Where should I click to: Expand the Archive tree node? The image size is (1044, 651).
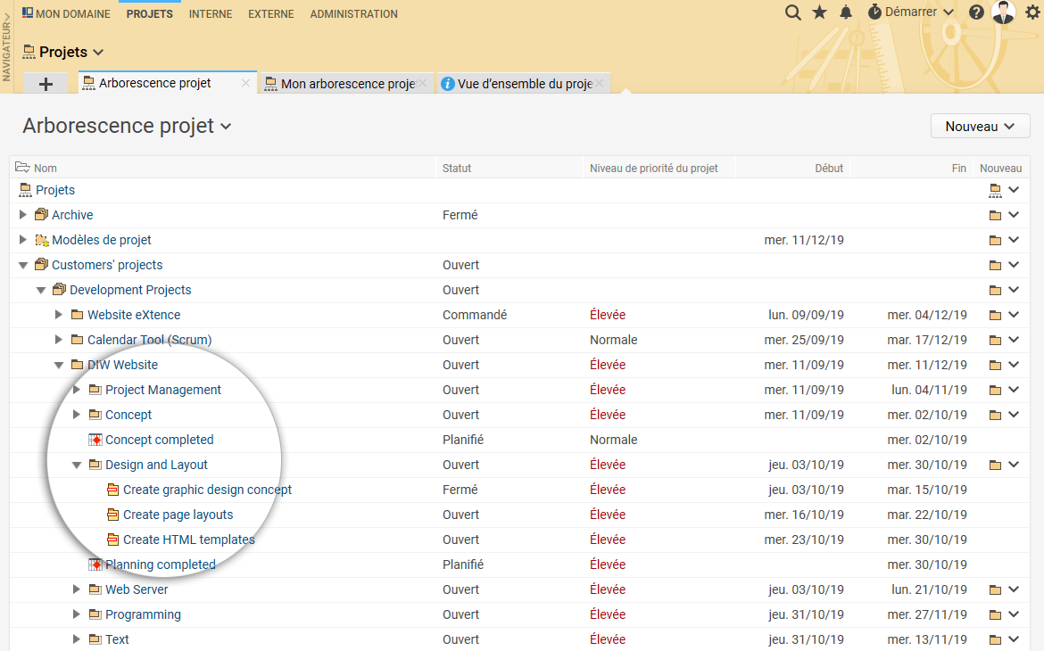coord(23,215)
